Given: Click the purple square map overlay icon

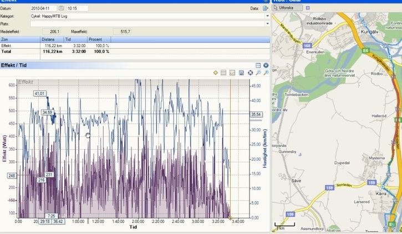Looking at the screenshot, I should (x=308, y=8).
